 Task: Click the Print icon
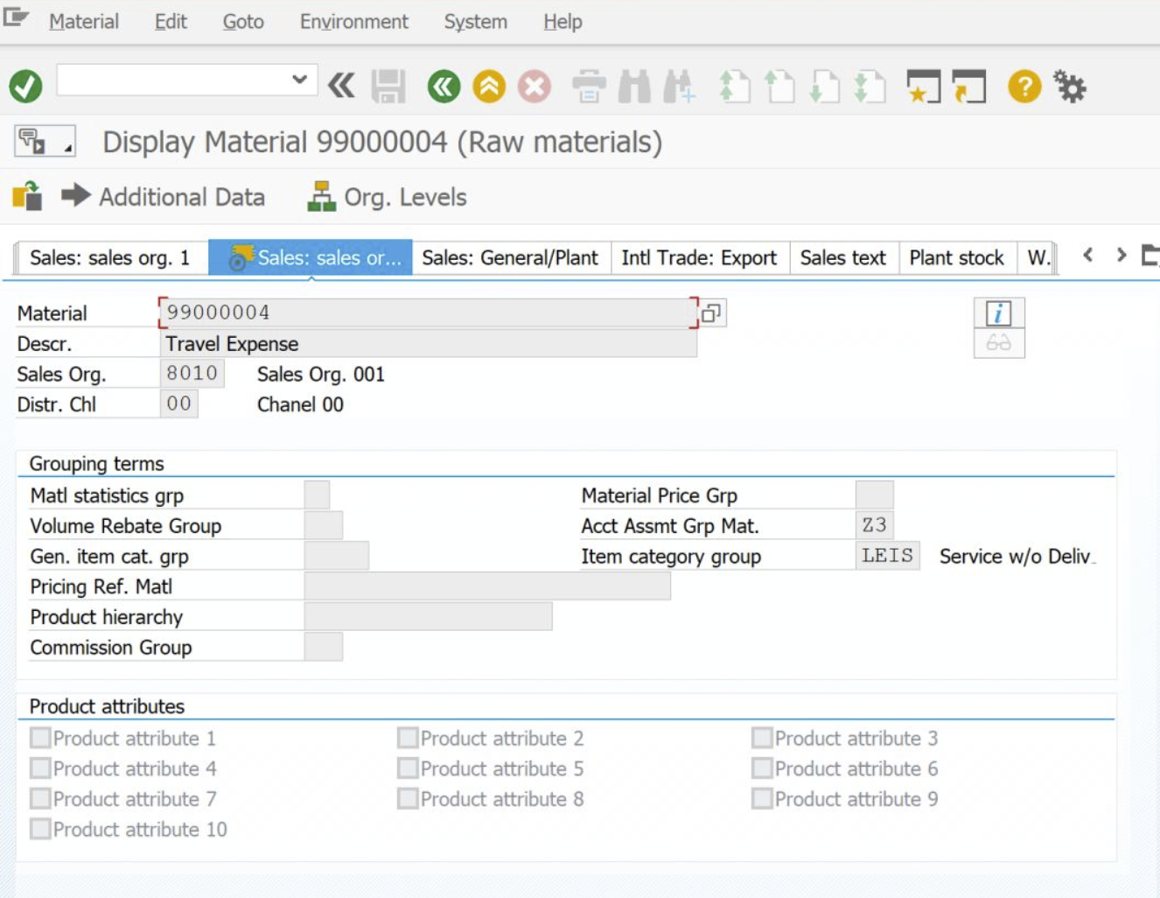pyautogui.click(x=589, y=87)
